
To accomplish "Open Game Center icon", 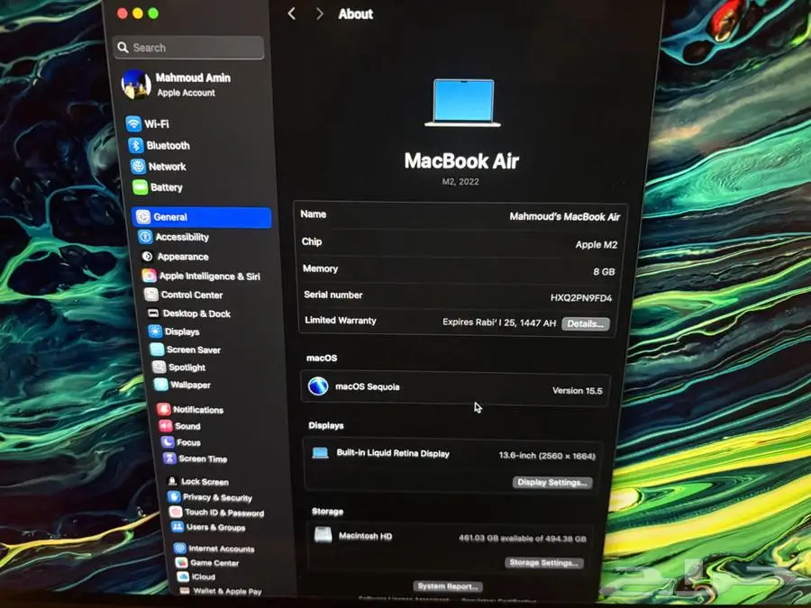I will [x=181, y=562].
